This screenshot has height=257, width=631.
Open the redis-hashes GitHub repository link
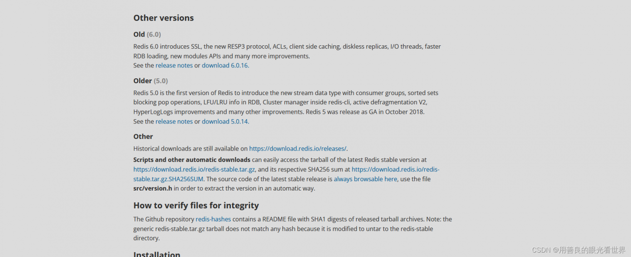(x=213, y=219)
